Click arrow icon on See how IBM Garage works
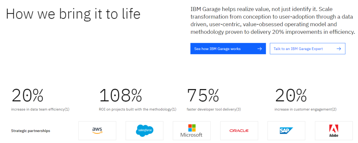358x143 pixels. [259, 49]
